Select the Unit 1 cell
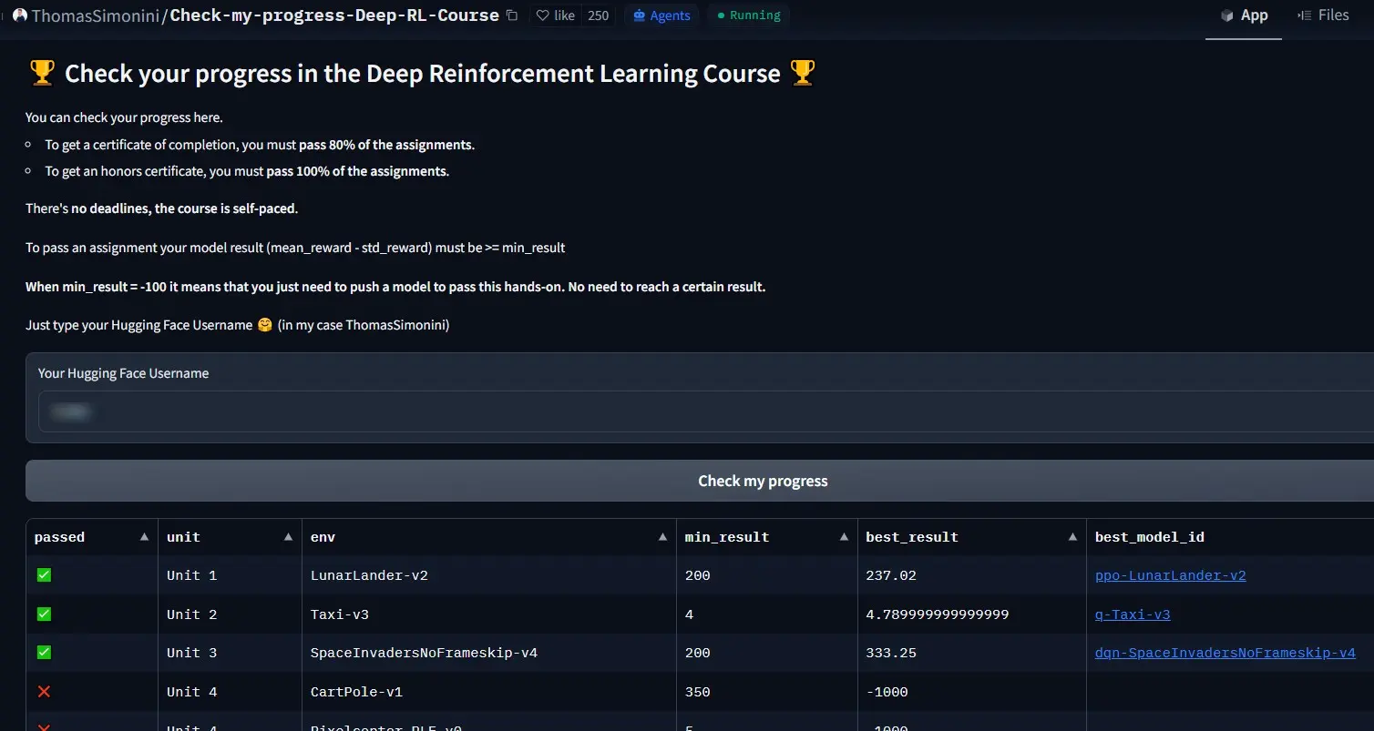The height and width of the screenshot is (731, 1374). coord(230,575)
